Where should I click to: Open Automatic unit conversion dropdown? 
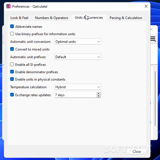pos(78,41)
